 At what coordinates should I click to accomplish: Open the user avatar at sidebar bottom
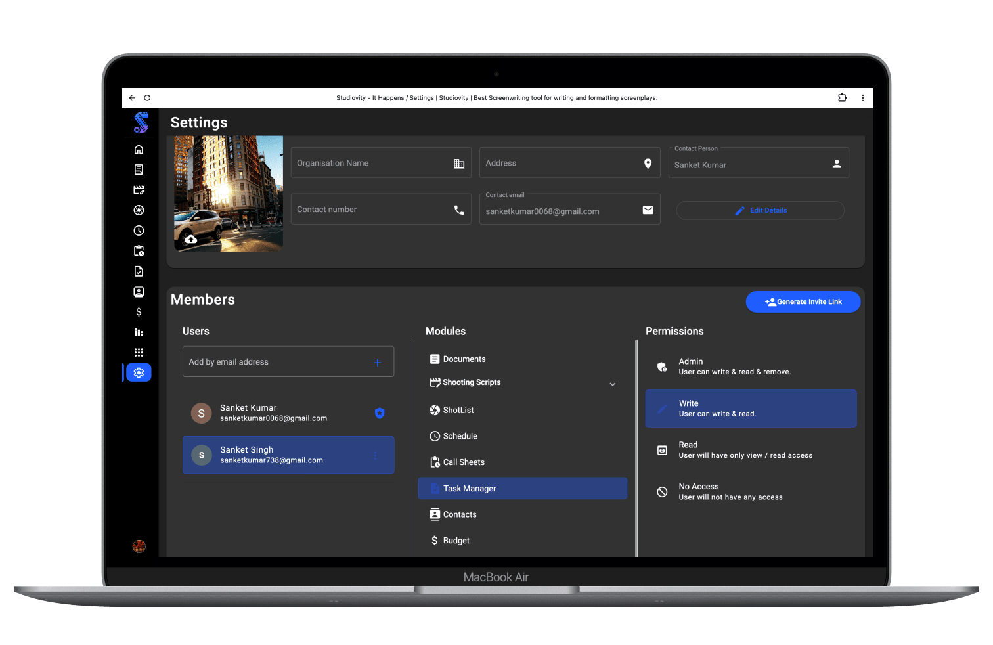point(139,546)
